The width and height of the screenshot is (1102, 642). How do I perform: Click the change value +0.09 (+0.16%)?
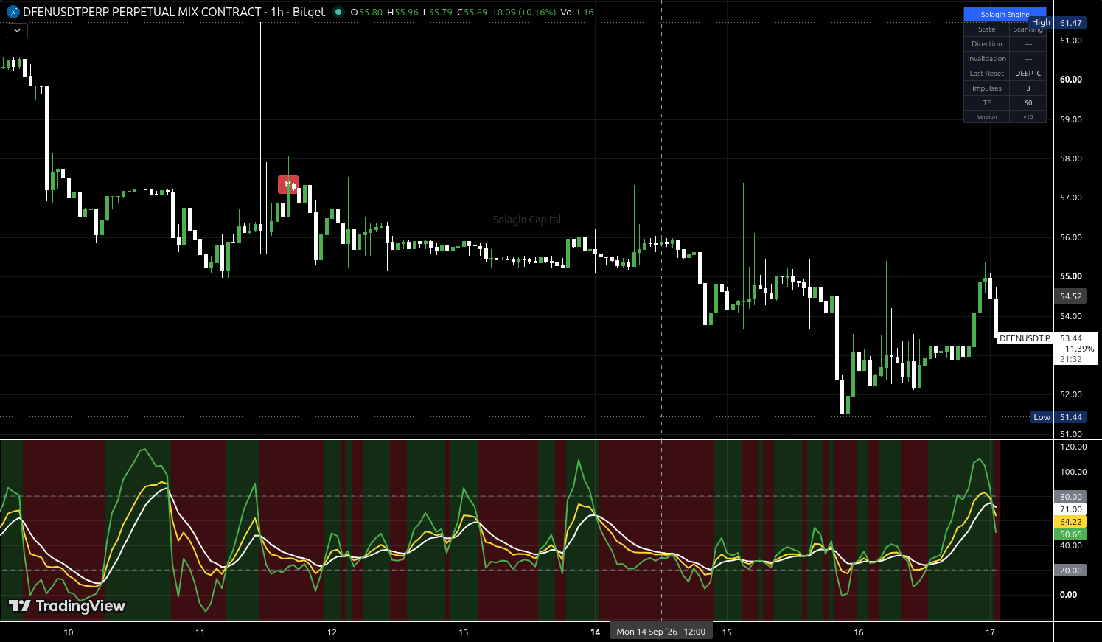pos(523,13)
